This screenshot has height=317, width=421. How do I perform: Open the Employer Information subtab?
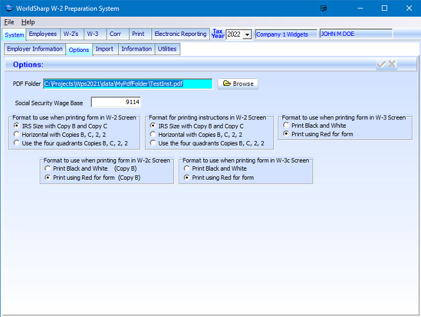click(35, 49)
